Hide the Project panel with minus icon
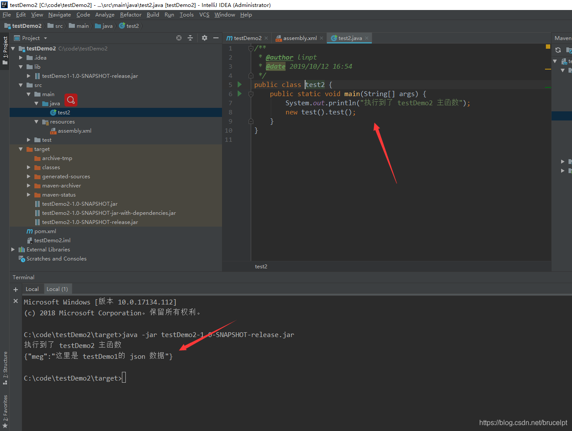The width and height of the screenshot is (572, 431). [215, 38]
